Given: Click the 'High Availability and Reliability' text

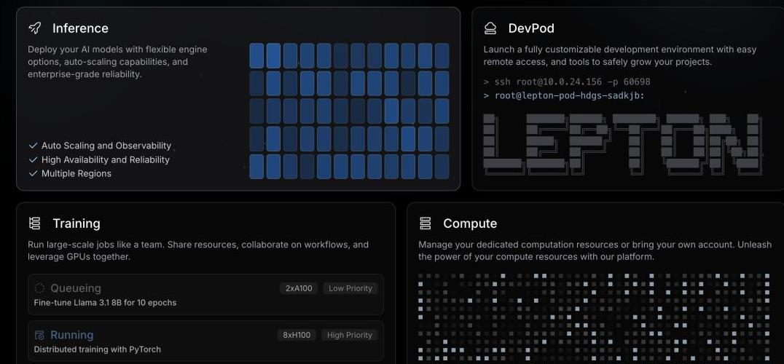Looking at the screenshot, I should coord(106,159).
